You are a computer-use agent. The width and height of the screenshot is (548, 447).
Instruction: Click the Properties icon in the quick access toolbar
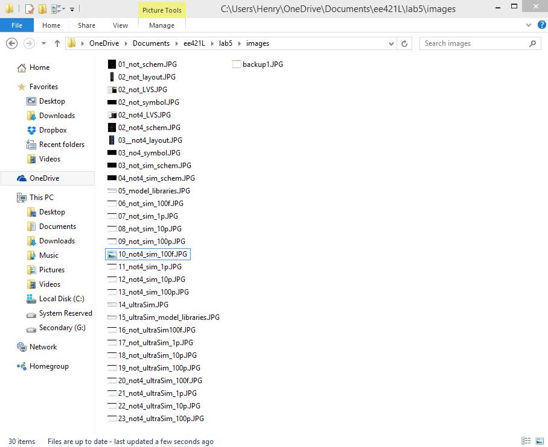(28, 9)
